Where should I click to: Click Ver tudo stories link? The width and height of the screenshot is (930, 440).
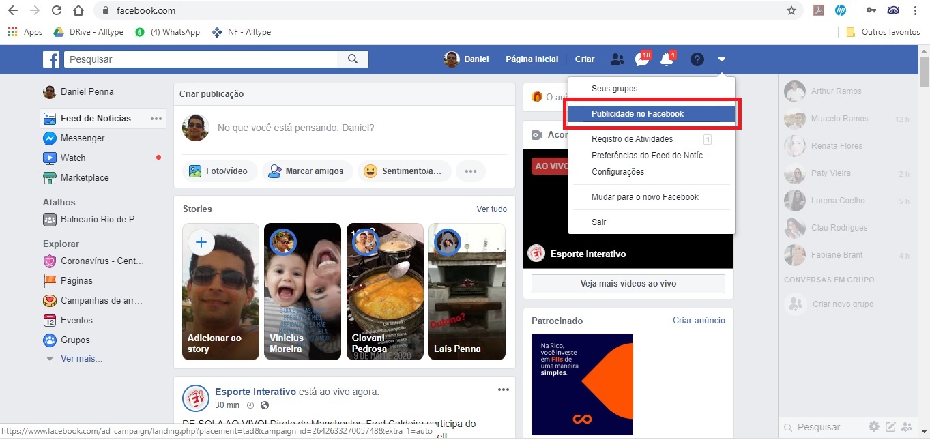pyautogui.click(x=491, y=209)
